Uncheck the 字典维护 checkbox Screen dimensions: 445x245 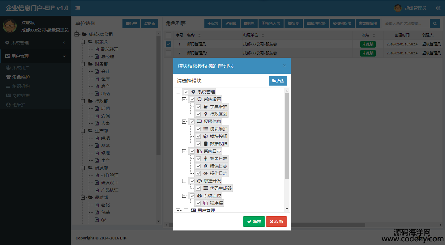click(198, 107)
